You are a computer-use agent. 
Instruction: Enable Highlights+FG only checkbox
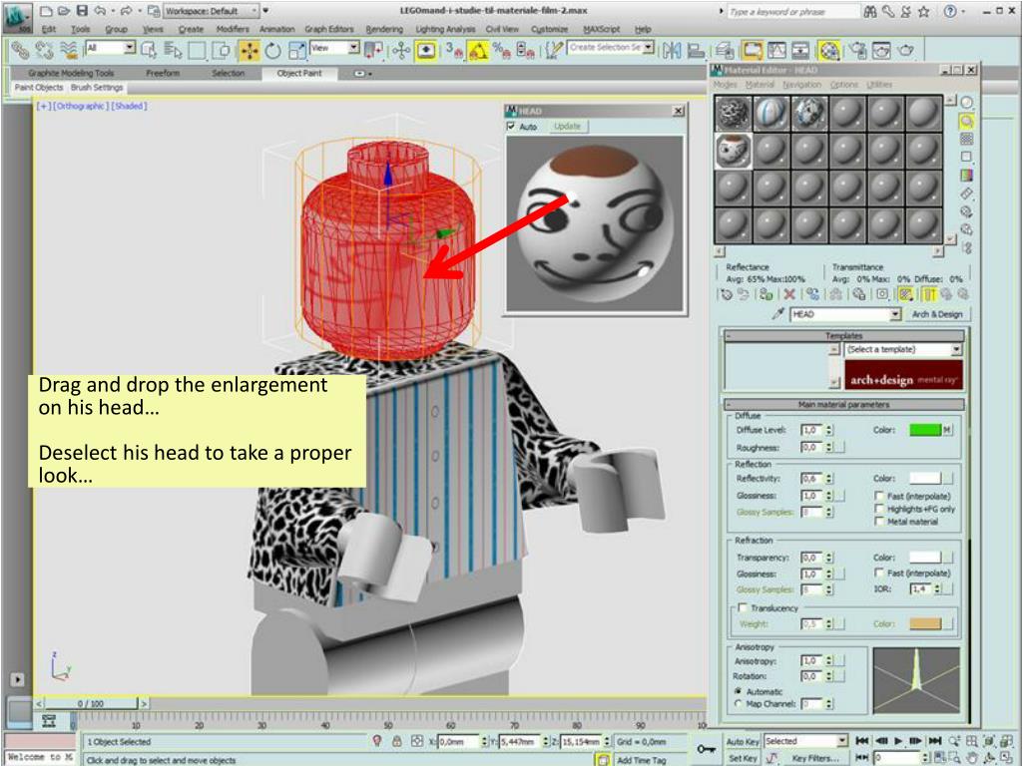pyautogui.click(x=879, y=509)
